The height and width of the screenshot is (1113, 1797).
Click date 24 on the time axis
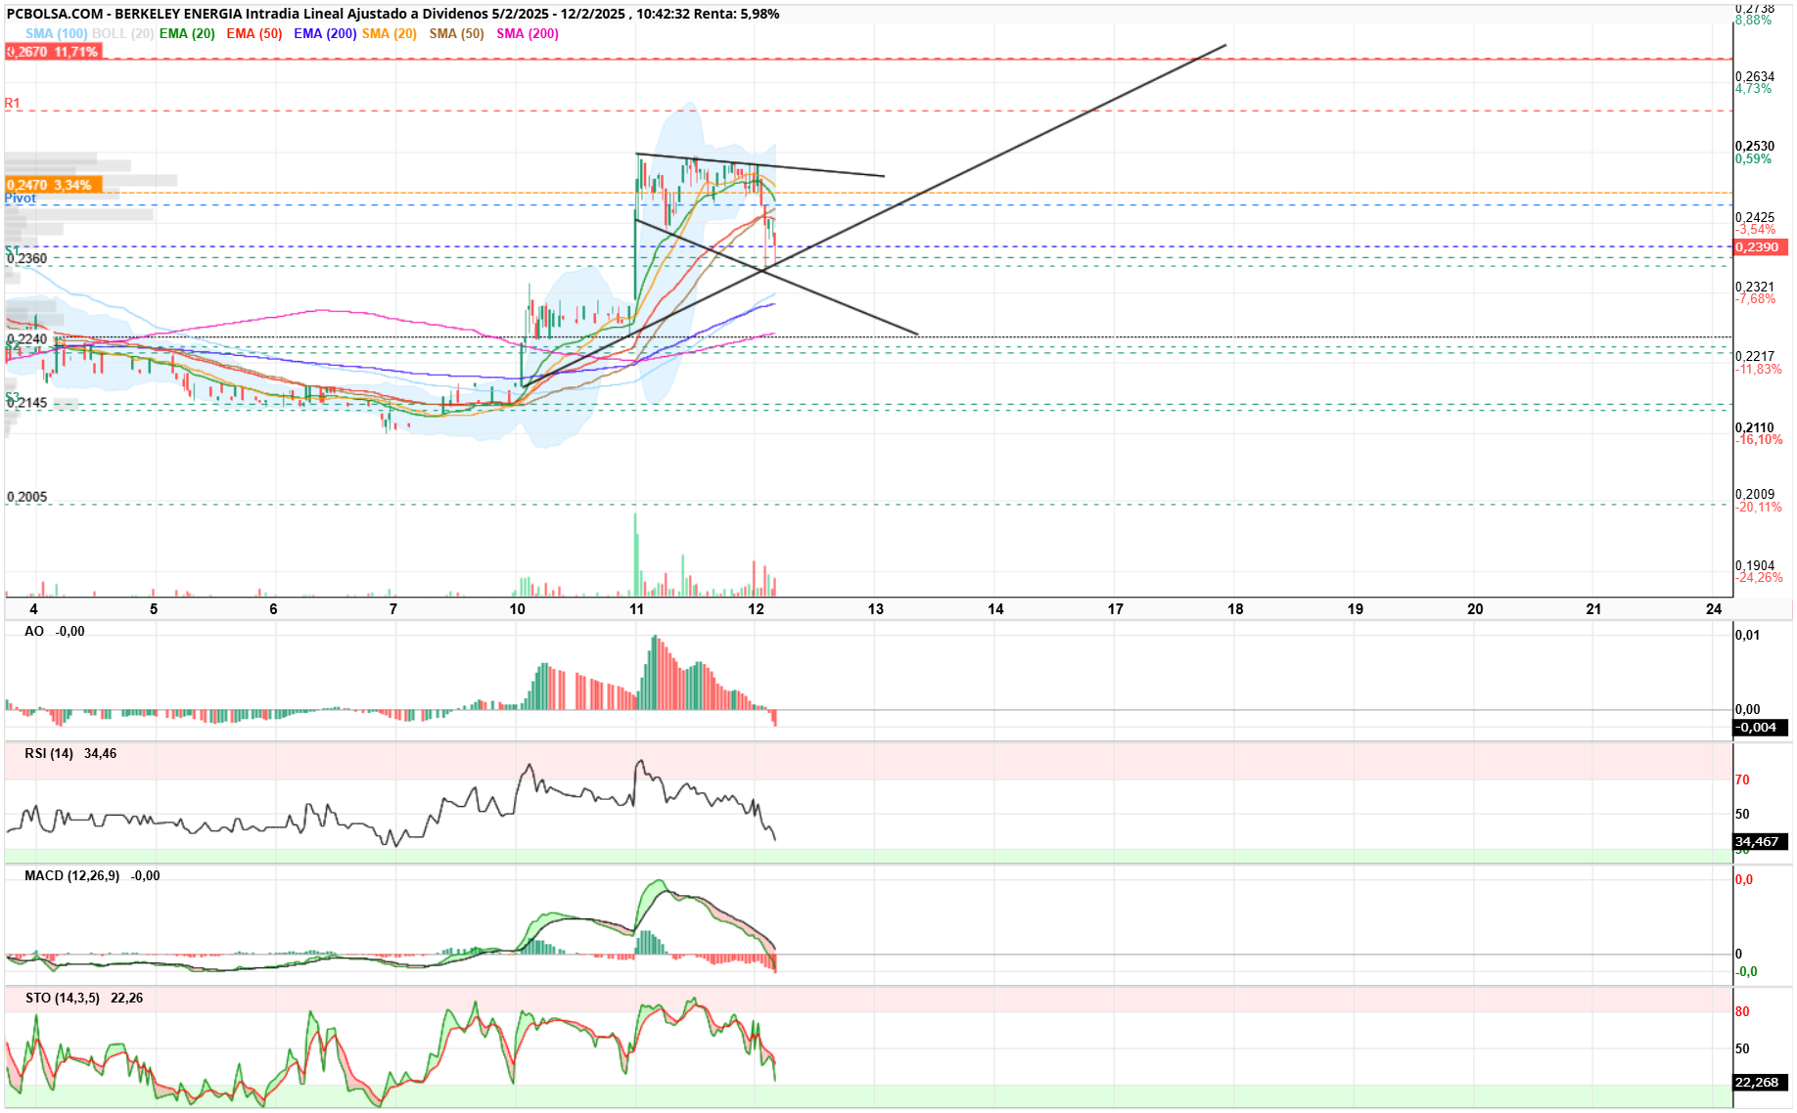pos(1714,609)
